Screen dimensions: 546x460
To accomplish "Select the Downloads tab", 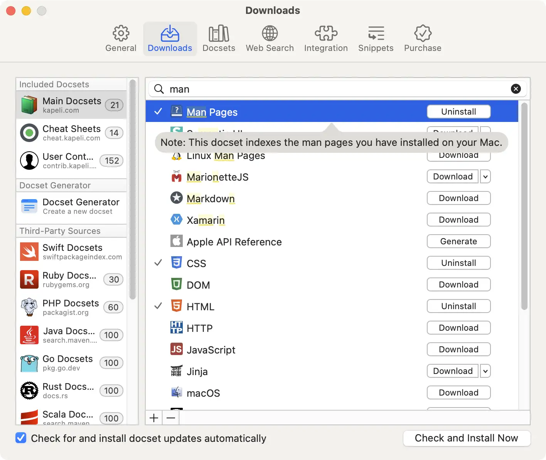I will (x=170, y=39).
